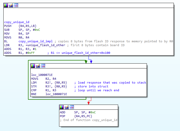Viewport: 180px width, 131px height.
Task: Click the node color icon in copy_unique_id block
Action: (6, 5)
